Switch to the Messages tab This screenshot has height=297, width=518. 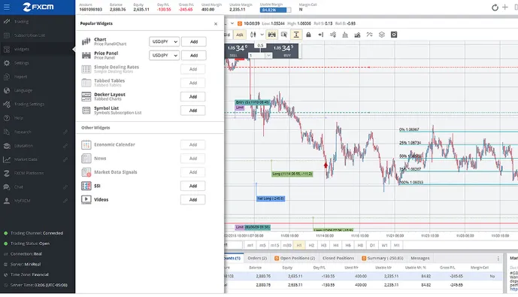pyautogui.click(x=420, y=259)
